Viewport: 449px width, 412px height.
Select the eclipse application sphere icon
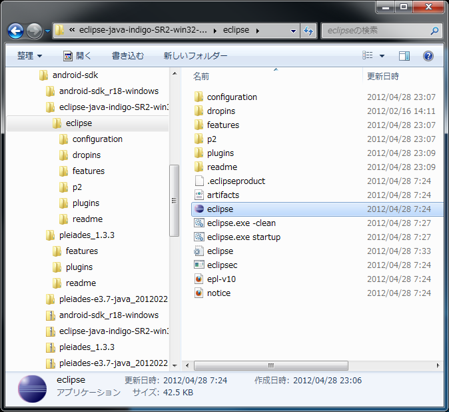(199, 209)
